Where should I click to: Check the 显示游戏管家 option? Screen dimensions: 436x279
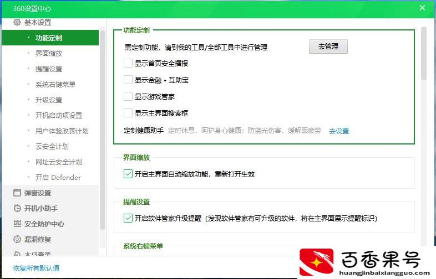pos(128,96)
